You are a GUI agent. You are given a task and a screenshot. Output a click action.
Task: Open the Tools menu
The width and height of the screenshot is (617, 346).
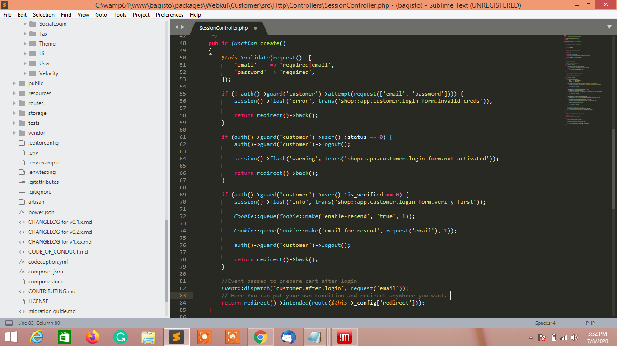tap(120, 14)
